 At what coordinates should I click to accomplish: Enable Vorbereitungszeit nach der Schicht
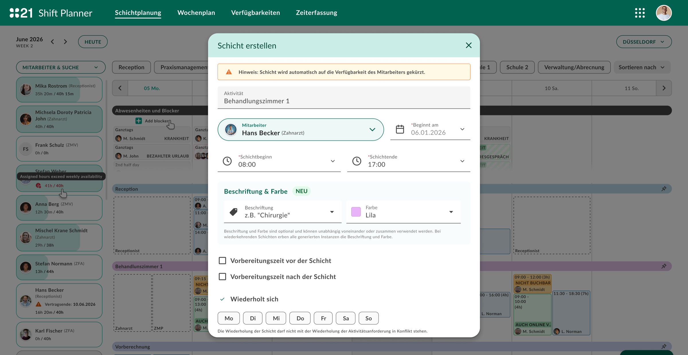(x=222, y=276)
